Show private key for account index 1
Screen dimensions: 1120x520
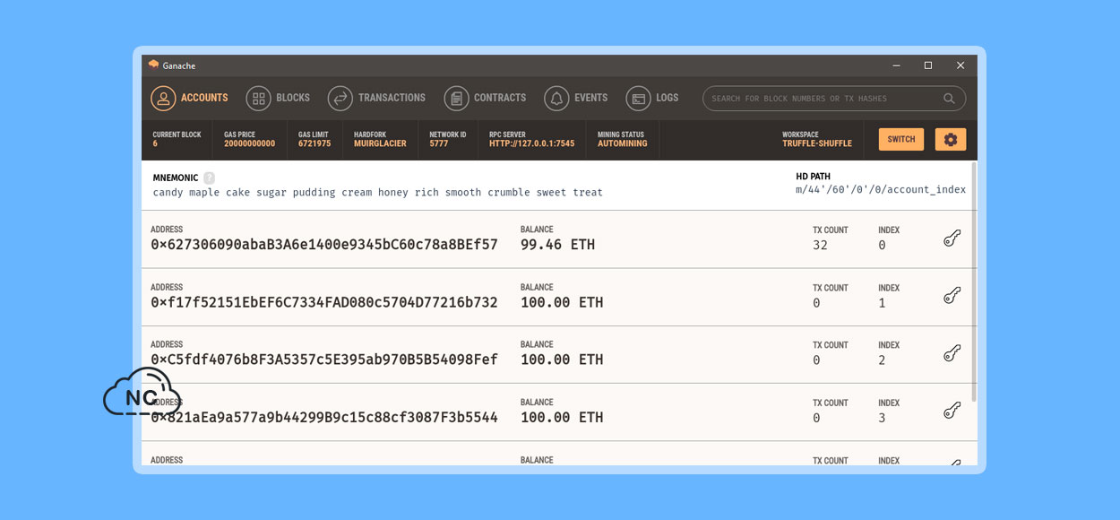point(952,295)
